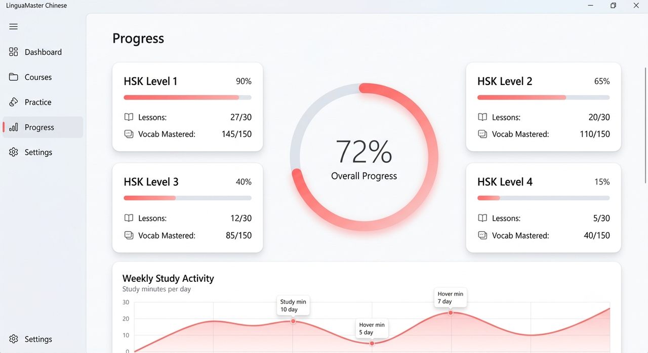Click the 12/30 lessons count

pos(241,218)
